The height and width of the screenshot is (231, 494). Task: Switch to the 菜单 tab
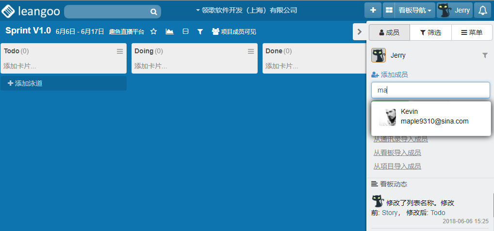click(472, 32)
